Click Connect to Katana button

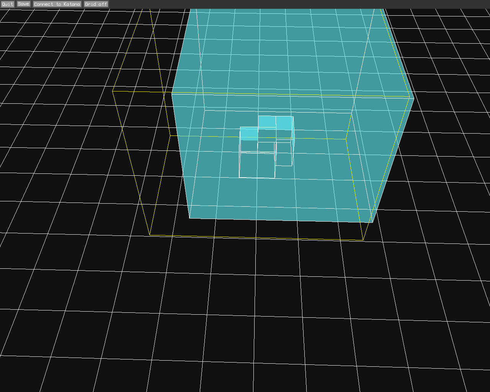click(x=57, y=4)
